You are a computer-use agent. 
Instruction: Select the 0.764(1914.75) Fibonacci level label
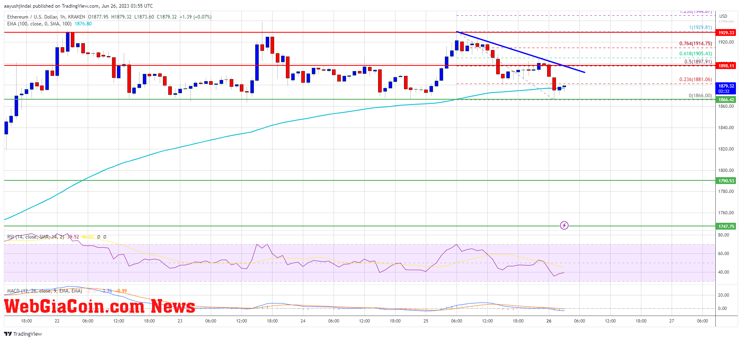[695, 44]
